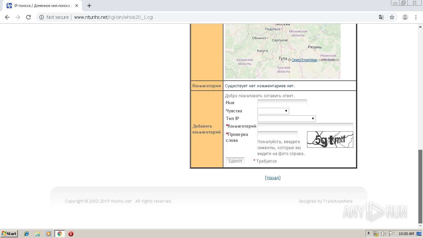Expand the Тип IP dropdown
The height and width of the screenshot is (238, 423).
point(287,118)
